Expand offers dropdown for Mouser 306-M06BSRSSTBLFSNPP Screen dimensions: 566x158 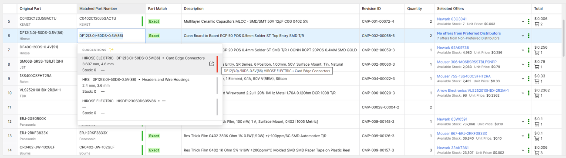(523, 64)
